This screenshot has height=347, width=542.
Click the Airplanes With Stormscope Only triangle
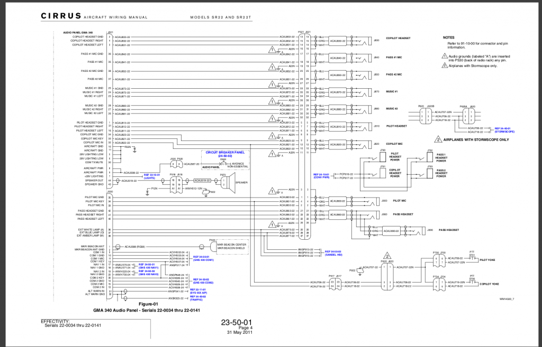click(x=438, y=139)
